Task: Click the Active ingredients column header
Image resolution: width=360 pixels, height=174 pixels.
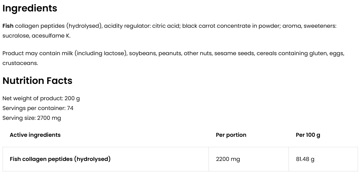Action: (x=35, y=135)
